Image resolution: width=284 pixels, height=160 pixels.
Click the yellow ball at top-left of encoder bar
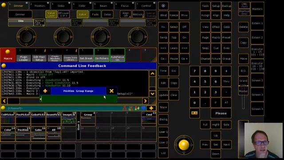(x=4, y=5)
